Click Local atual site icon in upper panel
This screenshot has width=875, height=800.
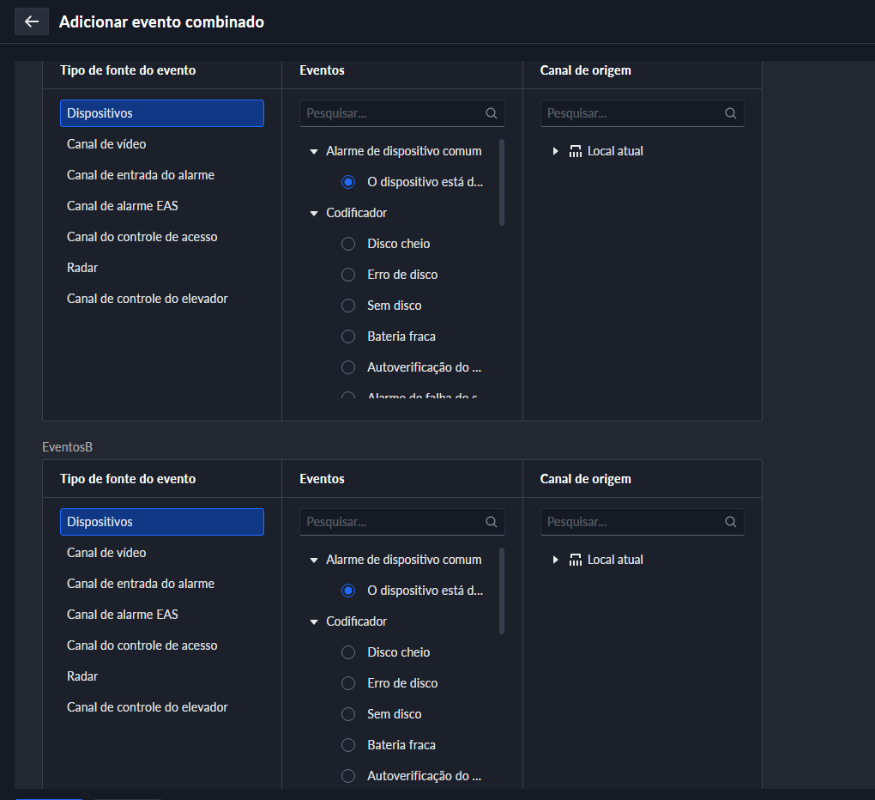coord(576,151)
